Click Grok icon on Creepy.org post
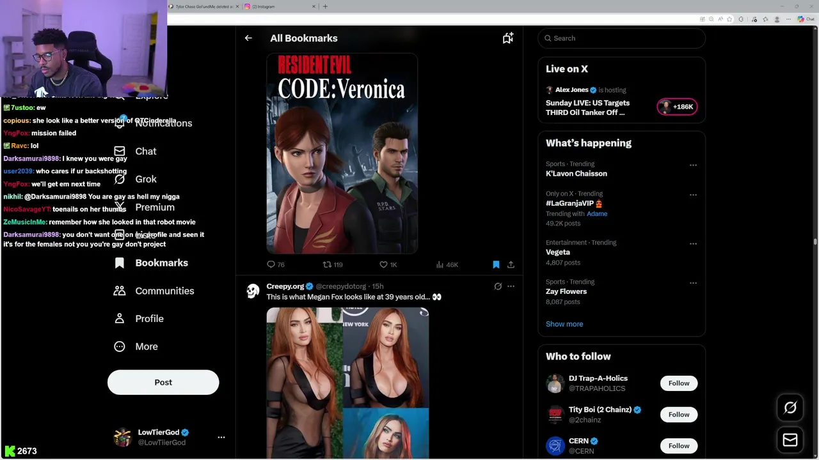Screen dimensions: 819x460 pos(498,286)
